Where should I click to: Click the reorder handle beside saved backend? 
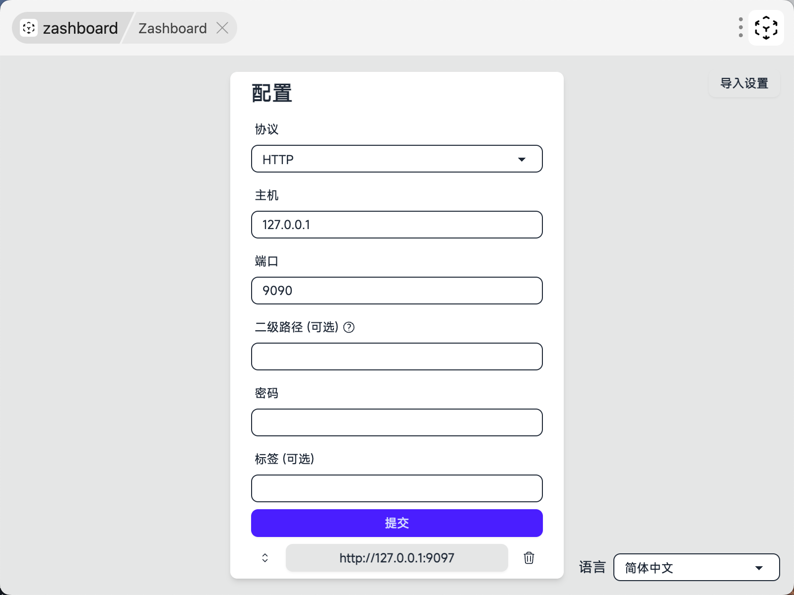[x=265, y=558]
